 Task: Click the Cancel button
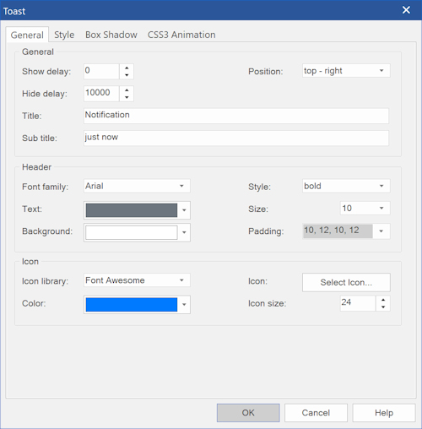[x=316, y=413]
